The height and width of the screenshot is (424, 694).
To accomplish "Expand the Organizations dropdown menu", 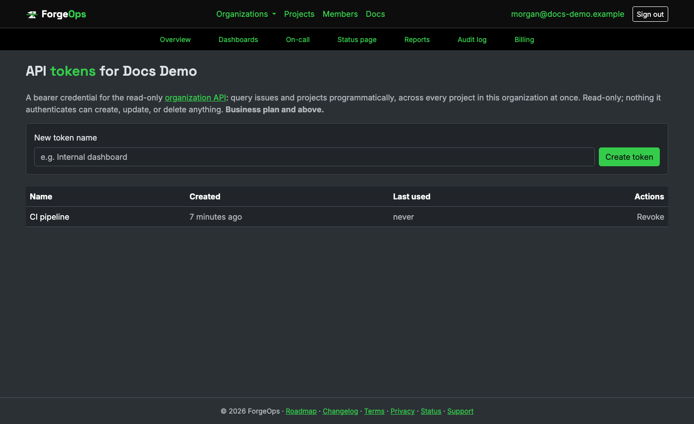I will click(246, 14).
